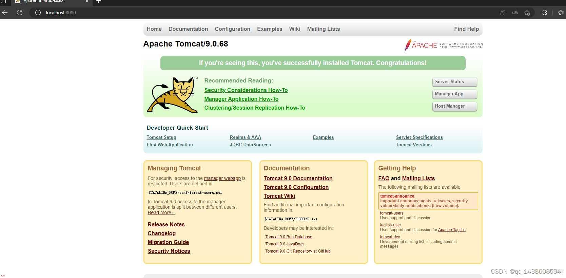The image size is (566, 278).
Task: Open Tomcat 9.0 Documentation link
Action: 298,178
